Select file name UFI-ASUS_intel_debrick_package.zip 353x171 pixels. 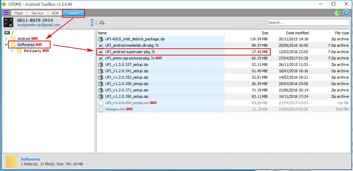[x=135, y=39]
